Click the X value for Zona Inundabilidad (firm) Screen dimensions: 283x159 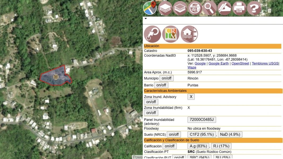189,108
